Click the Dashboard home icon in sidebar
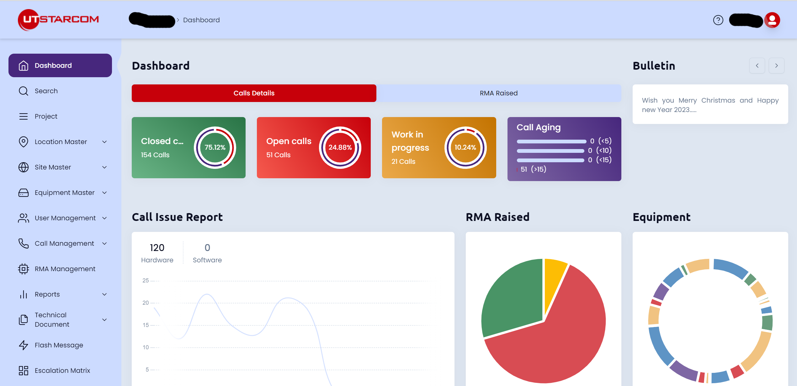The image size is (797, 386). [24, 66]
